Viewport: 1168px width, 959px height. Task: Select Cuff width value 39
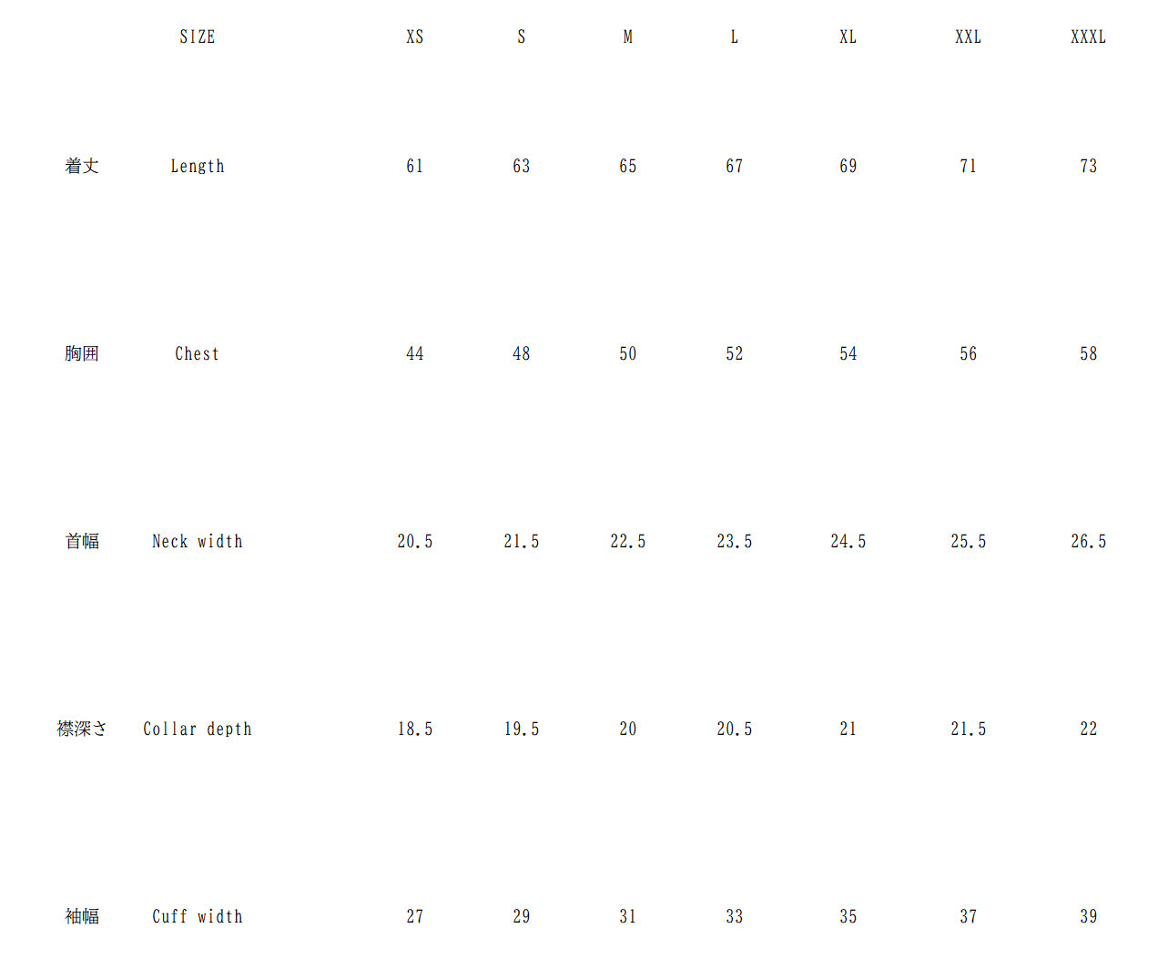tap(1089, 916)
